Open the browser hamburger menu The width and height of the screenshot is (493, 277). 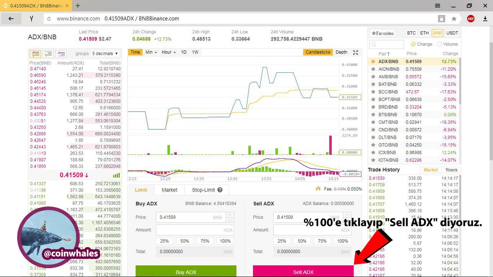pos(438,6)
